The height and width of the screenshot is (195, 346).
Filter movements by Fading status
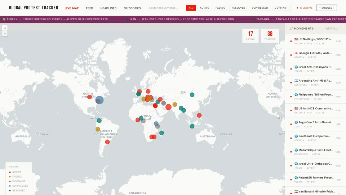pos(221,8)
